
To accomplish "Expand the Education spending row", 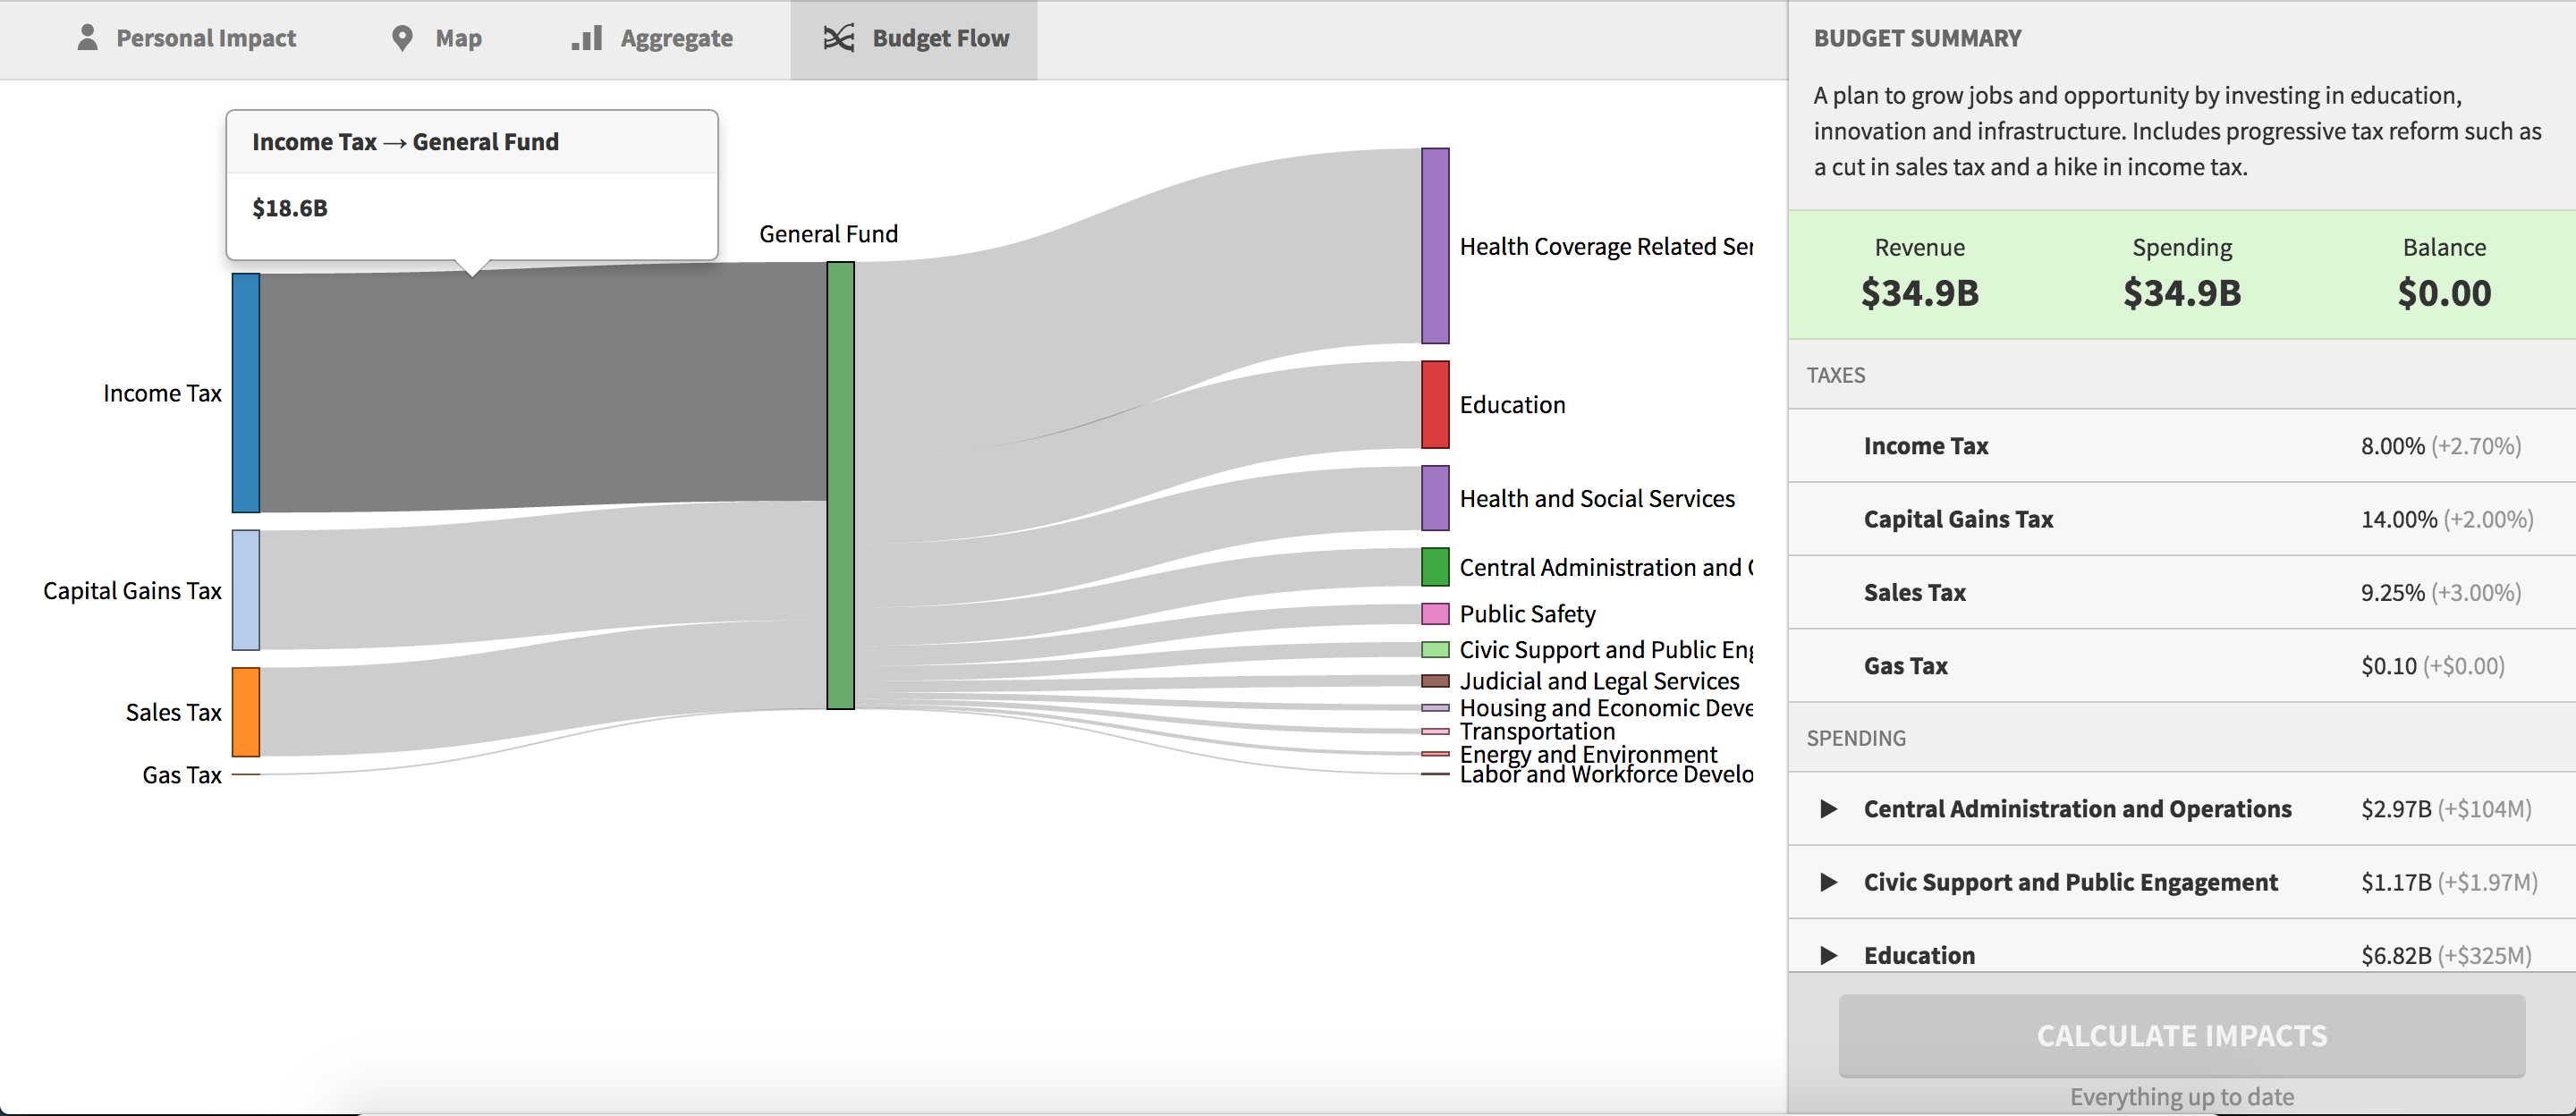I will (x=1828, y=955).
